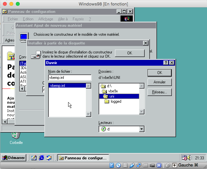Select the logged folder
This screenshot has width=207, height=169.
pos(113,101)
